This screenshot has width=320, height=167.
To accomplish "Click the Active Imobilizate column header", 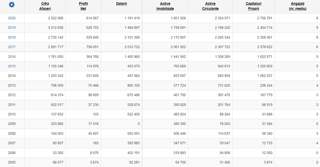I will pyautogui.click(x=165, y=6).
